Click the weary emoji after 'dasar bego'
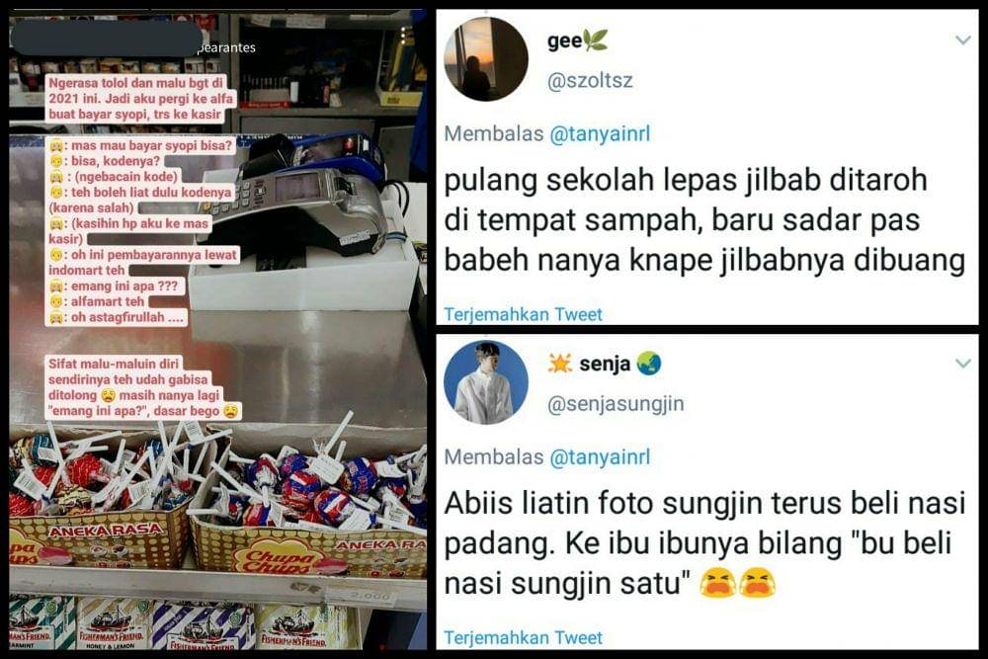Image resolution: width=988 pixels, height=659 pixels. click(231, 411)
